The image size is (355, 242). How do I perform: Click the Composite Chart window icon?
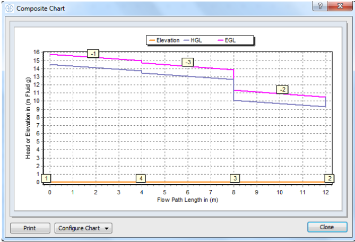point(9,8)
